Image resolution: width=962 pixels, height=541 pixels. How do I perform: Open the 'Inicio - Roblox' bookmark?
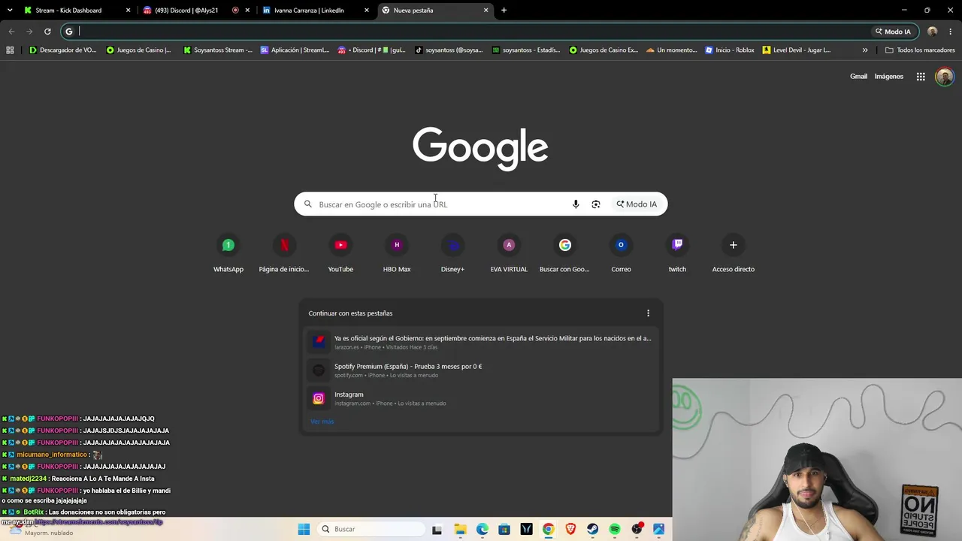point(730,50)
